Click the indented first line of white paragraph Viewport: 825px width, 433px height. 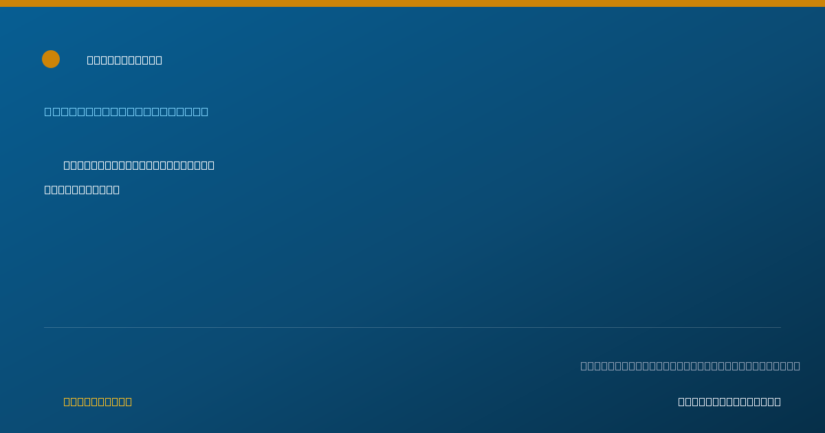(139, 165)
